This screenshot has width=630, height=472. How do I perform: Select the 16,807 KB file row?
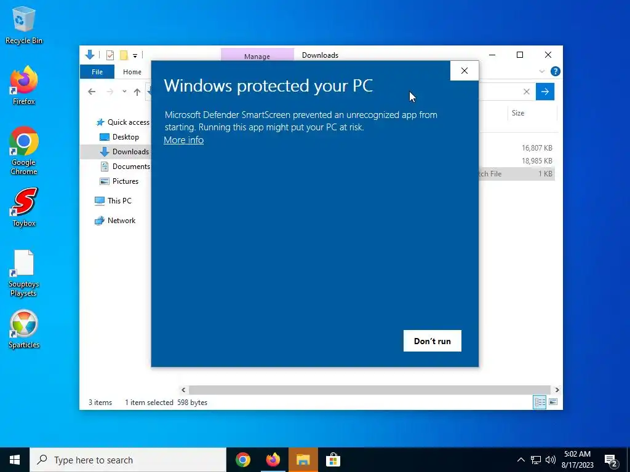pyautogui.click(x=517, y=147)
